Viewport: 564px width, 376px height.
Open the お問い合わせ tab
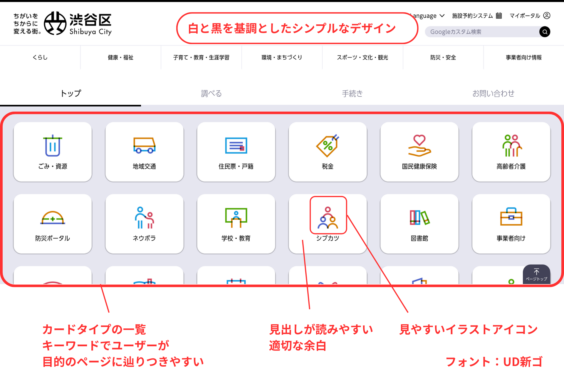(x=493, y=93)
